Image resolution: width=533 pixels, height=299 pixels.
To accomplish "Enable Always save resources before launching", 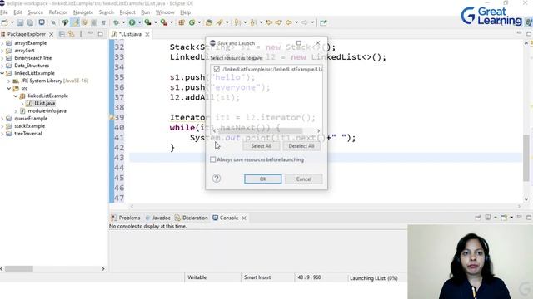I will pyautogui.click(x=213, y=159).
